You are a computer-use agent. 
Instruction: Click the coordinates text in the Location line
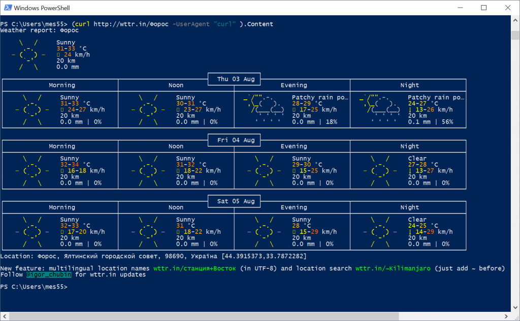tap(264, 257)
